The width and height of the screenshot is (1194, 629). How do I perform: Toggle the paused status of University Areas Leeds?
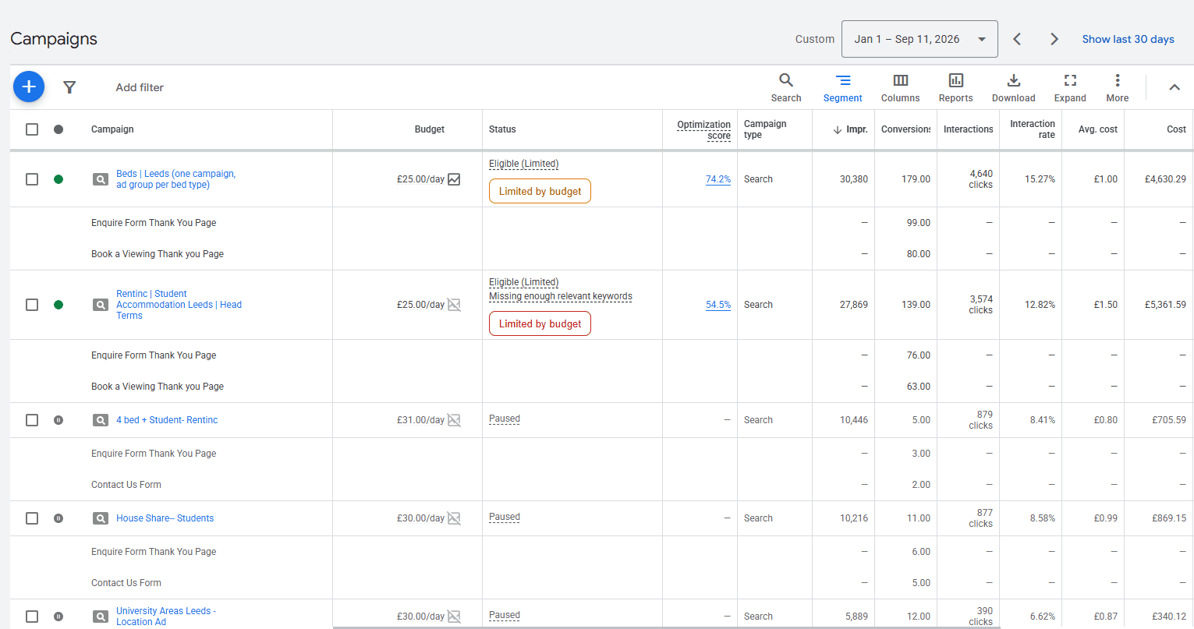pos(58,617)
